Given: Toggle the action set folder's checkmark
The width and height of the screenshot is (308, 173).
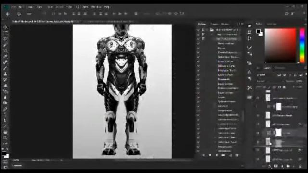Looking at the screenshot, I should click(198, 30).
